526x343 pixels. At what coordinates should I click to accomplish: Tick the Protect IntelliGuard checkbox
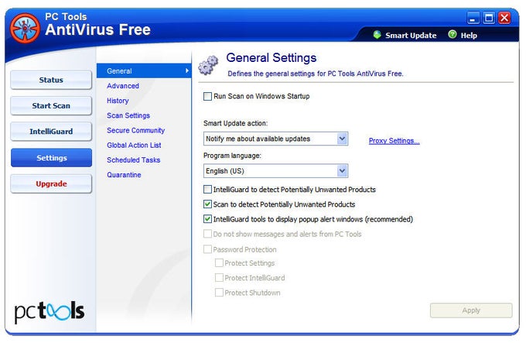(219, 277)
